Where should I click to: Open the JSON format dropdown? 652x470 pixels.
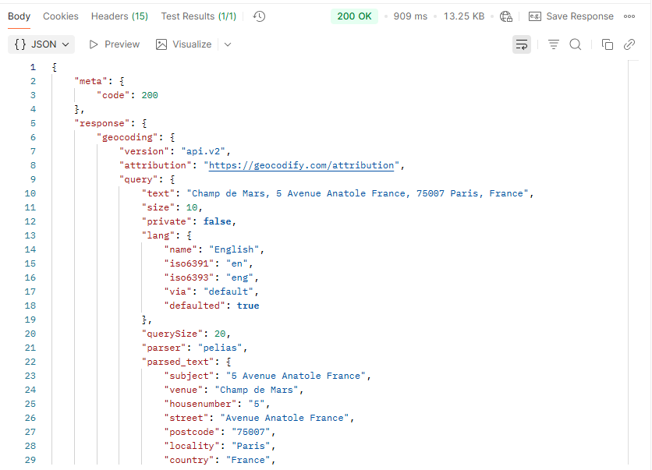pyautogui.click(x=42, y=44)
